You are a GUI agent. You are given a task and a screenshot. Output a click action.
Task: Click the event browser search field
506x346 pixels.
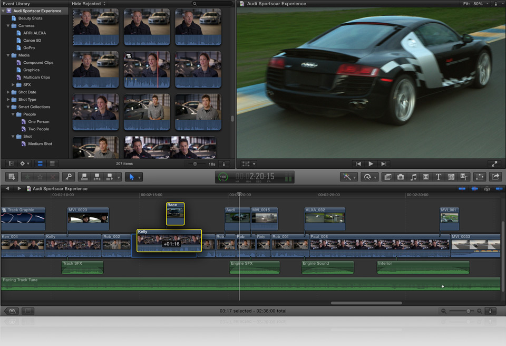tap(212, 4)
